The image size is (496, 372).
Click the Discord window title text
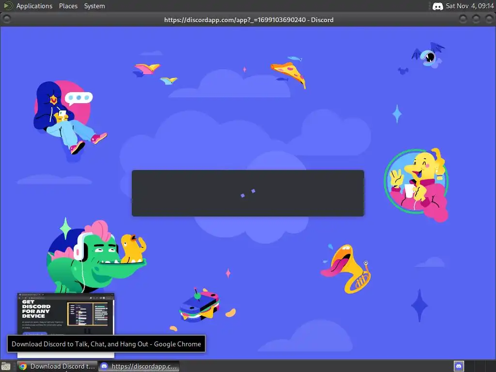(248, 20)
